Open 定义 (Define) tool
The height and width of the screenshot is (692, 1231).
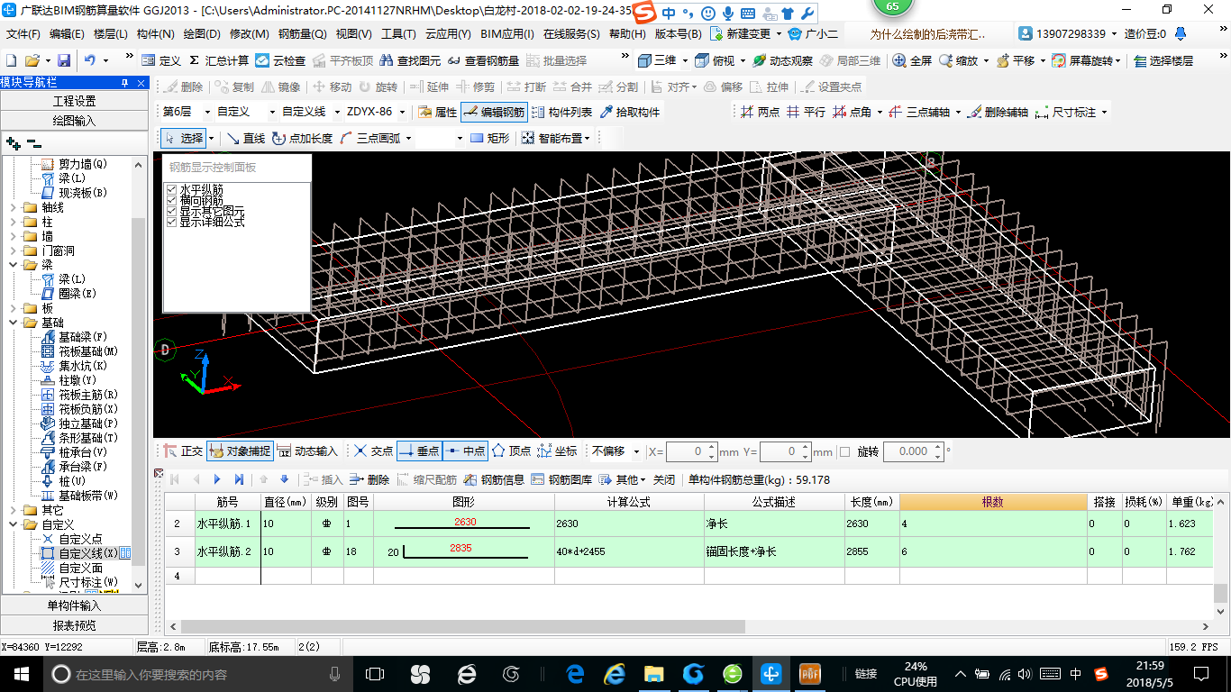161,60
